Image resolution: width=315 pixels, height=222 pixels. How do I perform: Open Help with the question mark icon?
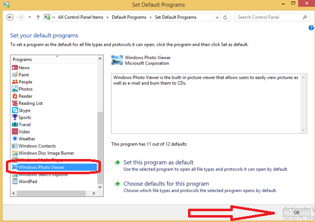tap(311, 28)
